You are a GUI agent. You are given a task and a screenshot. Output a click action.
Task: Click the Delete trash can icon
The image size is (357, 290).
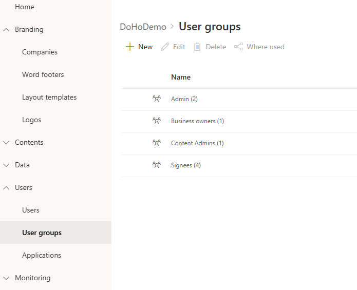[197, 47]
